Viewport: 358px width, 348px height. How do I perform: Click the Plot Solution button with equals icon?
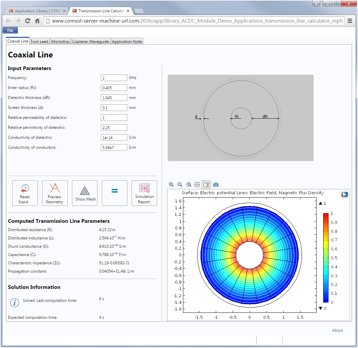point(114,193)
